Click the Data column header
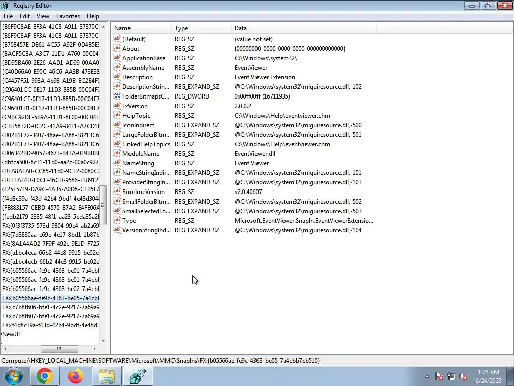 pyautogui.click(x=304, y=28)
